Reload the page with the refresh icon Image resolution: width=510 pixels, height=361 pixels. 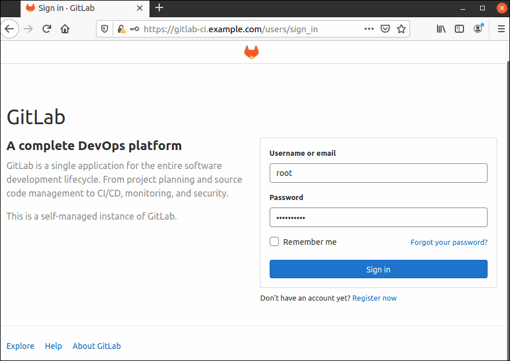[x=47, y=29]
